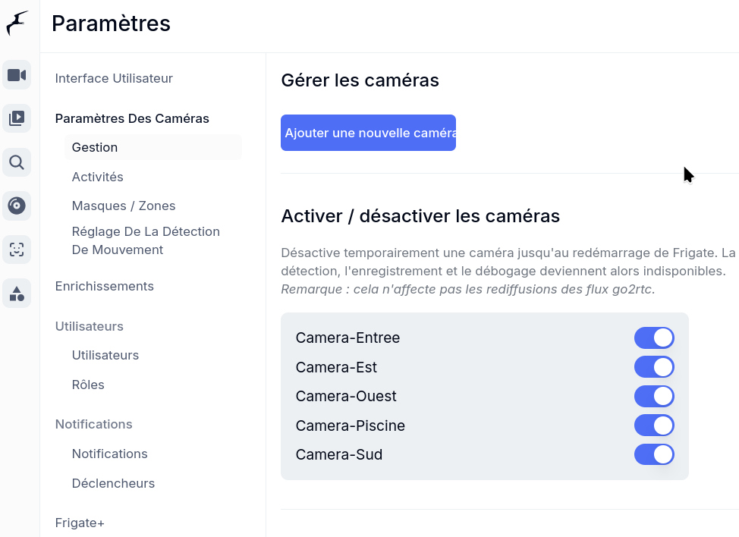739x537 pixels.
Task: Open the Déclencheurs settings page
Action: 113,483
